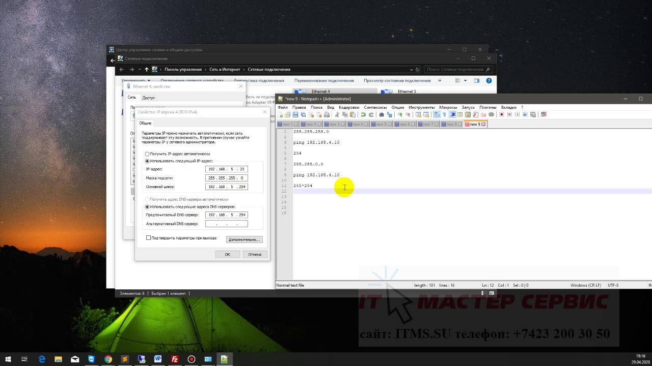The height and width of the screenshot is (366, 652).
Task: Expand the '»' overflow in Explorer command bar
Action: click(x=440, y=80)
